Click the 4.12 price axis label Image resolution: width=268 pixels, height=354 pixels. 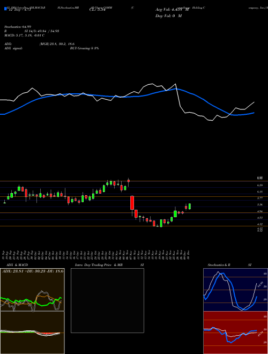[x=260, y=224]
